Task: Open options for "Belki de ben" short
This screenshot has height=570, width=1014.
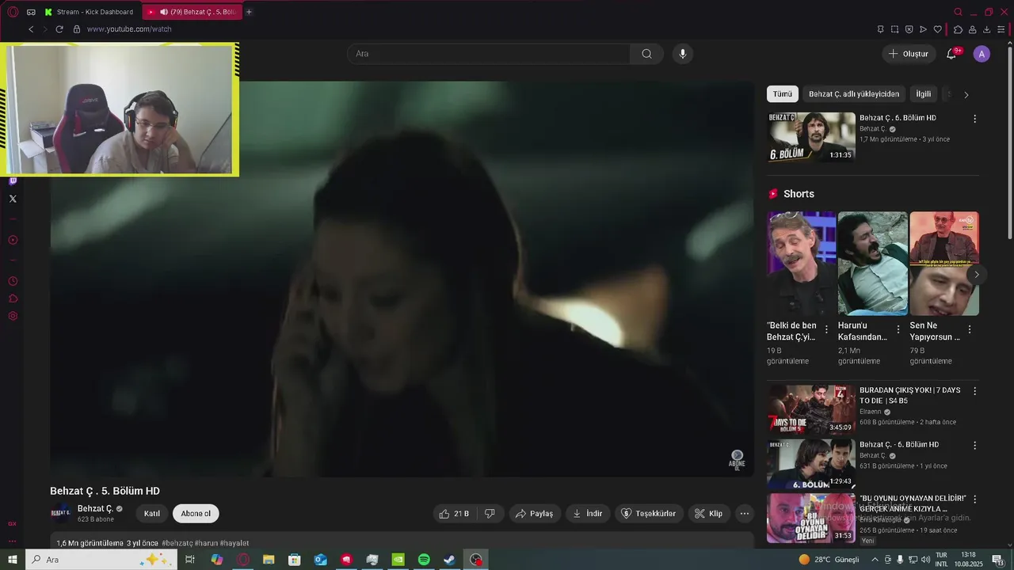Action: [826, 329]
